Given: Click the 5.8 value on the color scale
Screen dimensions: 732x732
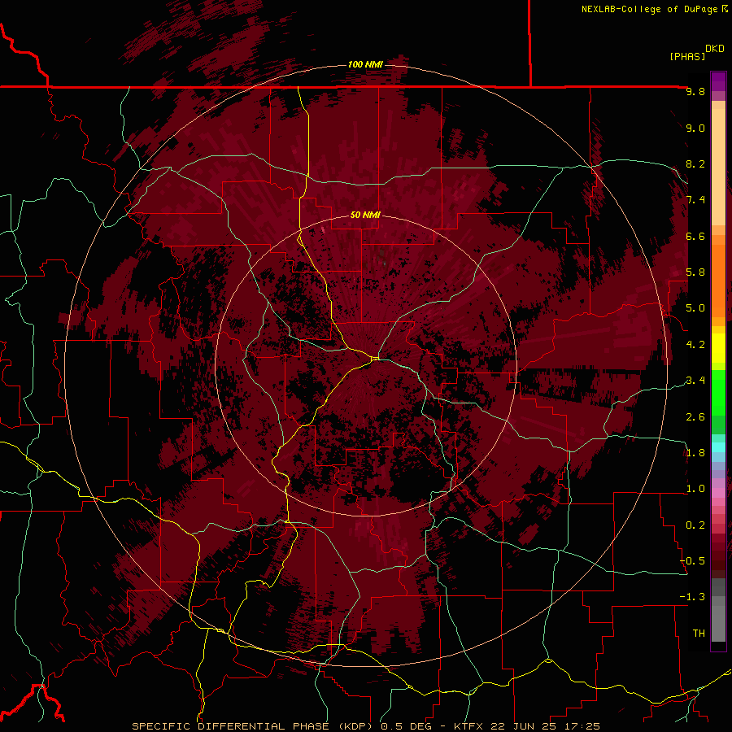Looking at the screenshot, I should click(x=695, y=272).
